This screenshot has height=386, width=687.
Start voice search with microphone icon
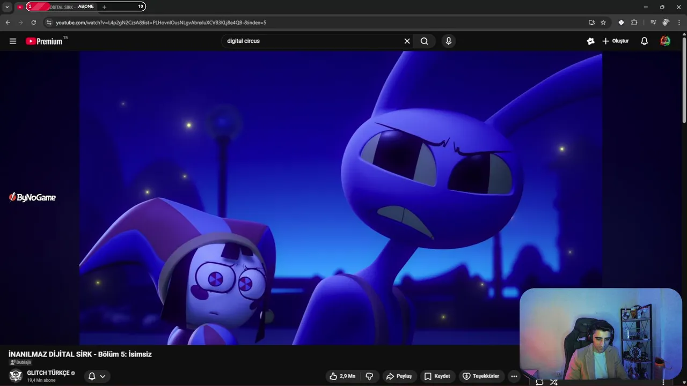449,41
